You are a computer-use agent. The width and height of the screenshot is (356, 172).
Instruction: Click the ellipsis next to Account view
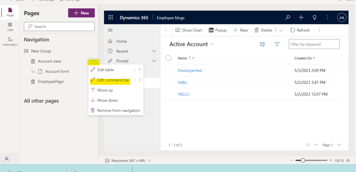[x=93, y=61]
